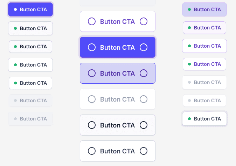236x166 pixels.
Task: Select the large lavender-filled Button CTA label
Action: [x=117, y=73]
